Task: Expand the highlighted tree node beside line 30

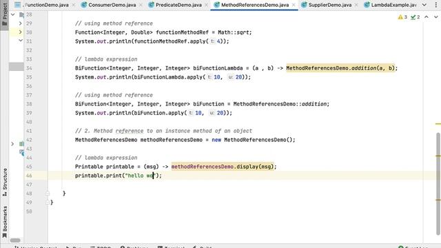Action: [x=20, y=32]
